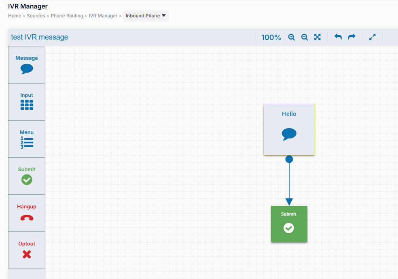Screen dimensions: 398x279
Task: Undo the last canvas change
Action: (338, 37)
